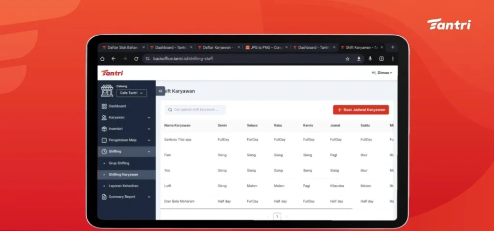494x231 pixels.
Task: Click the Tantri logo in page header
Action: 112,73
